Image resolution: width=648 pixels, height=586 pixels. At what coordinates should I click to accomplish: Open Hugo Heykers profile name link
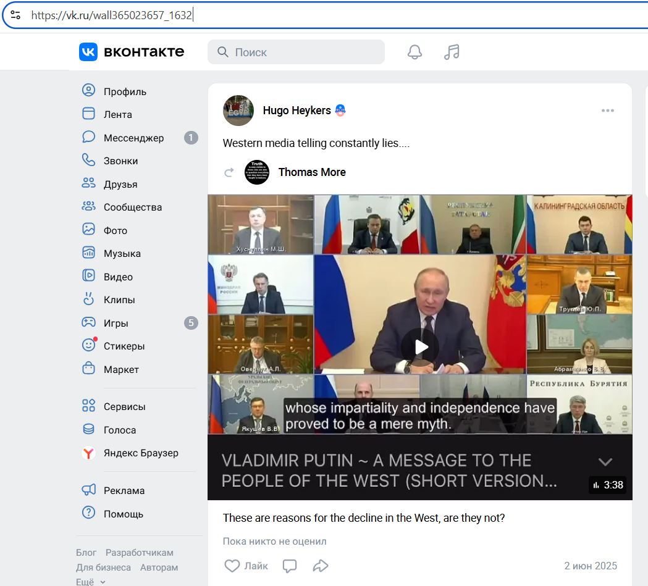point(297,111)
